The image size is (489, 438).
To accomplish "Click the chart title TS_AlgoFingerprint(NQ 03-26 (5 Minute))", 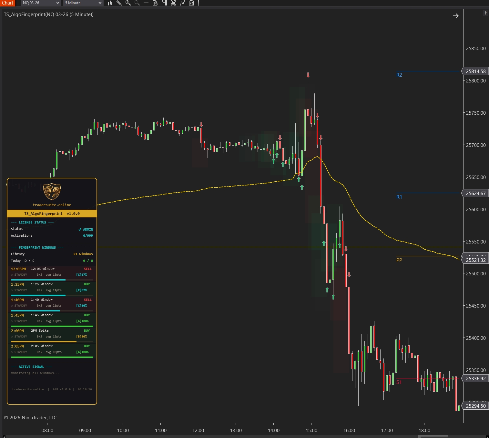I will [x=49, y=14].
